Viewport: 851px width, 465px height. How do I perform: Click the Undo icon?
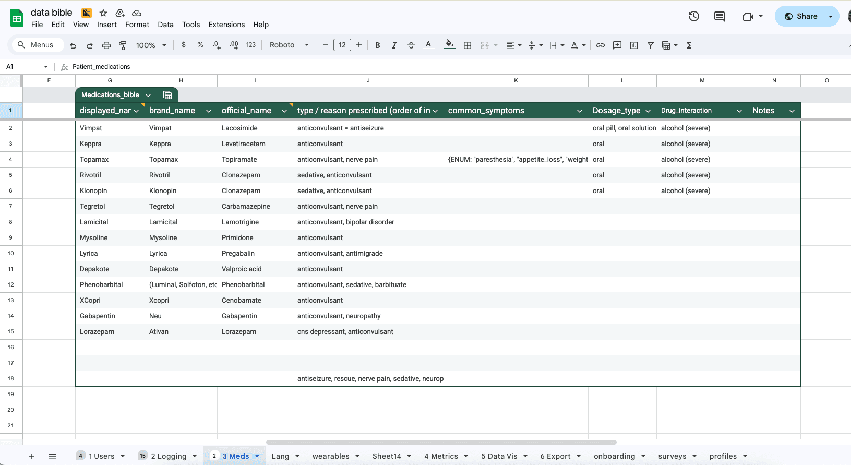(73, 45)
